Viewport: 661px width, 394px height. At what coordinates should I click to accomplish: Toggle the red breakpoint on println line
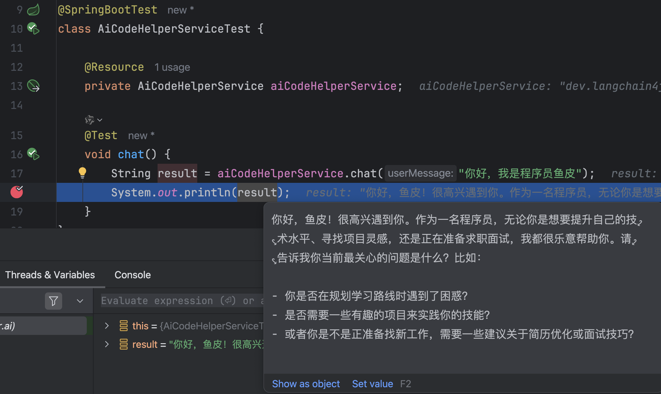[17, 192]
